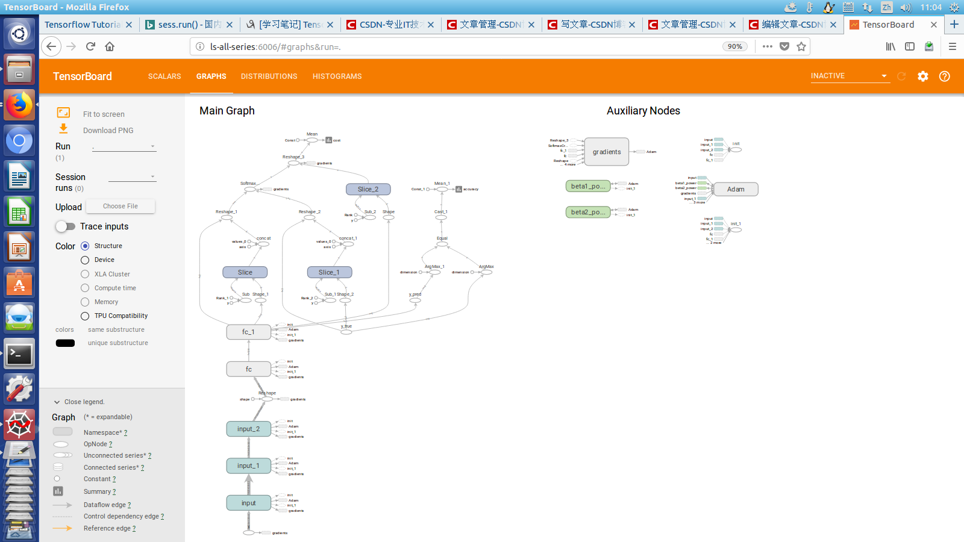Switch to the SCALARS tab
964x542 pixels.
[164, 76]
